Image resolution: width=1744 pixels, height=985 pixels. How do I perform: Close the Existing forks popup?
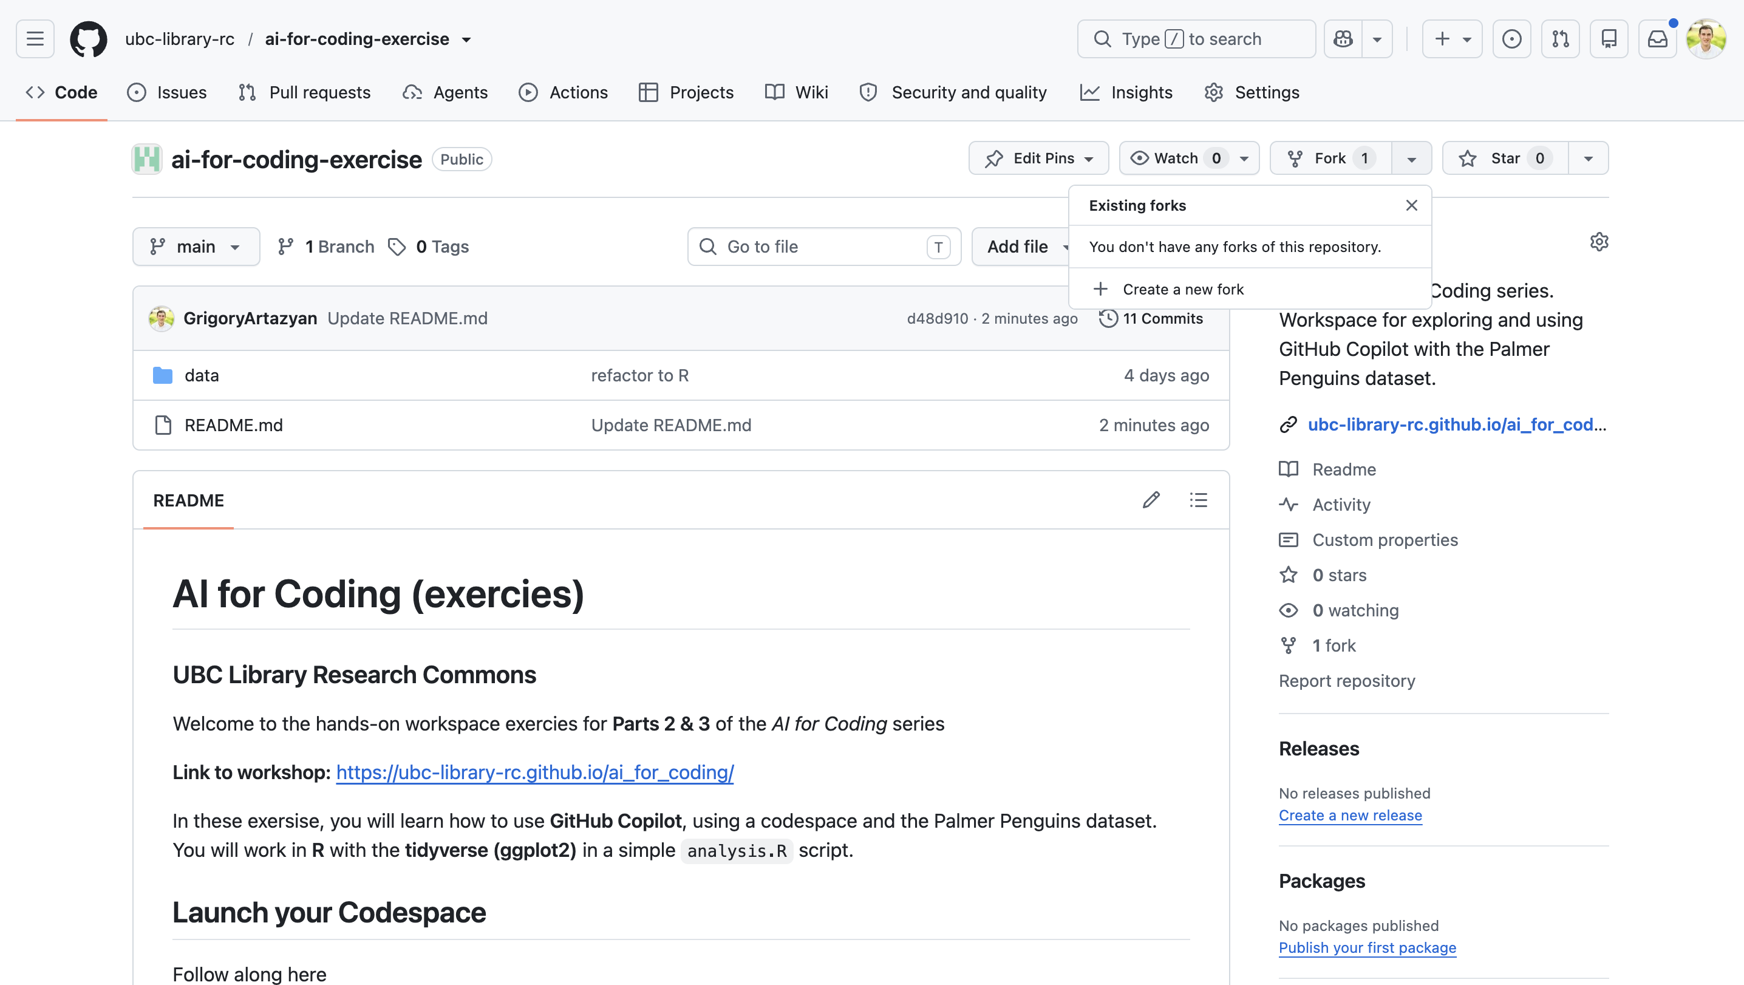1412,205
